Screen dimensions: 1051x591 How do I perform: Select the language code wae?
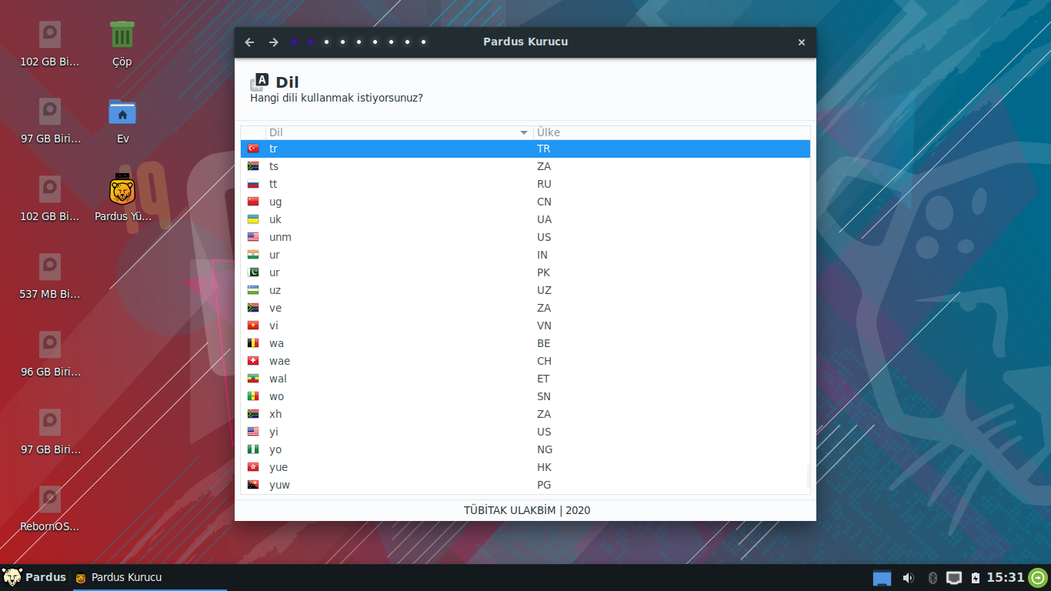pos(279,361)
